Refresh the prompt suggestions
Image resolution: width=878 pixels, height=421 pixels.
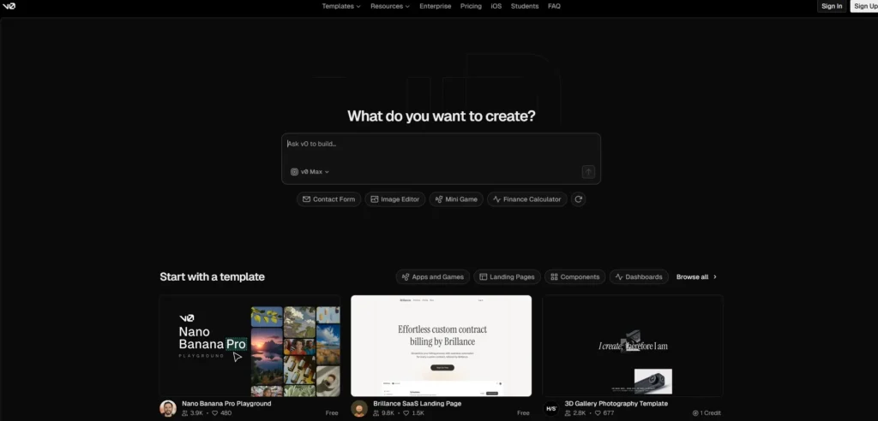(x=579, y=199)
